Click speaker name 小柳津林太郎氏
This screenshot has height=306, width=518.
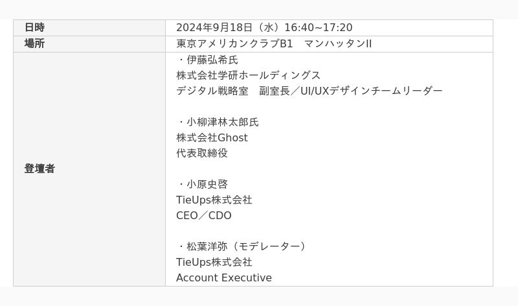pyautogui.click(x=223, y=122)
